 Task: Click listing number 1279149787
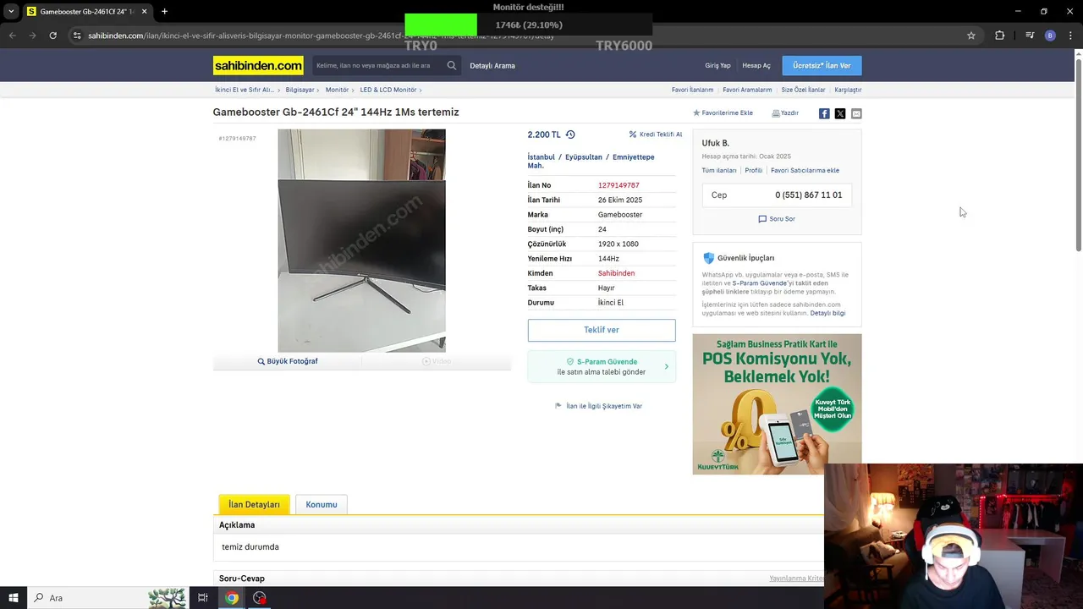click(618, 185)
